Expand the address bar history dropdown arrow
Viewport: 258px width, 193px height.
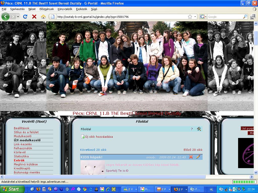click(x=195, y=17)
